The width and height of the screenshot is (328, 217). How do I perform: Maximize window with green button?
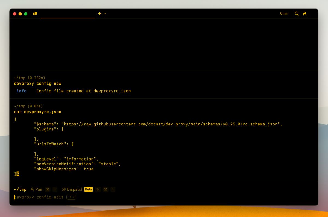coord(26,14)
